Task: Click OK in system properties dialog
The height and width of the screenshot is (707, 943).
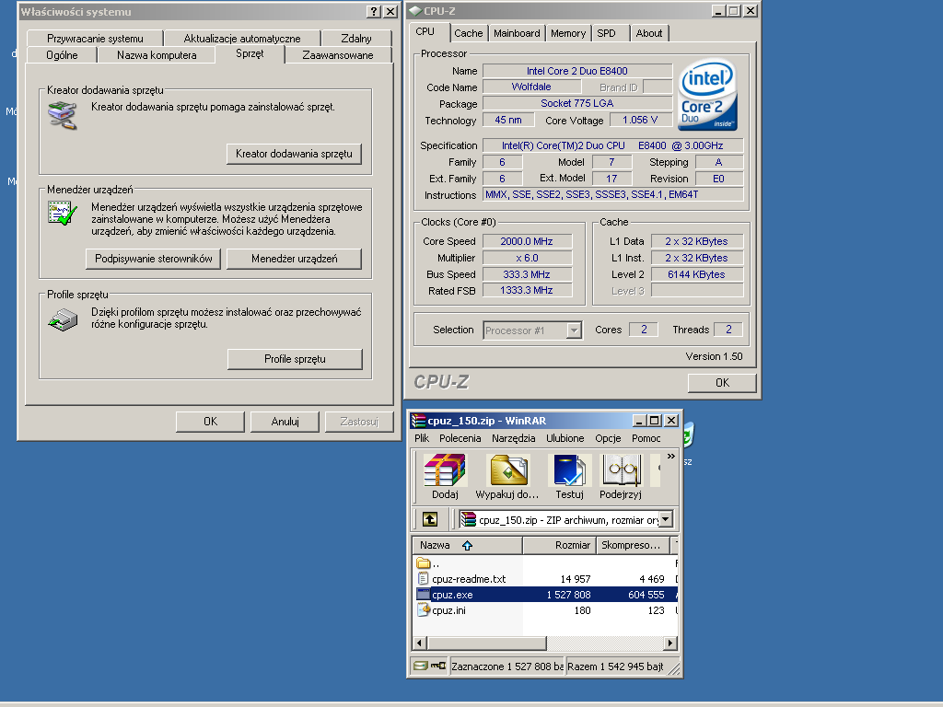Action: coord(211,422)
